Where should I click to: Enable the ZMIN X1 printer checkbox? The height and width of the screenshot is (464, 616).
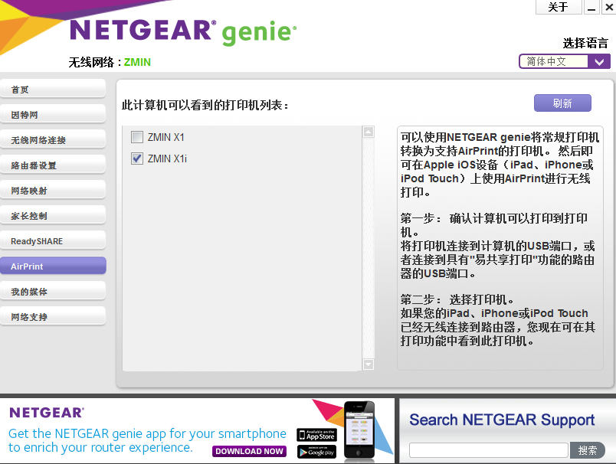(137, 137)
